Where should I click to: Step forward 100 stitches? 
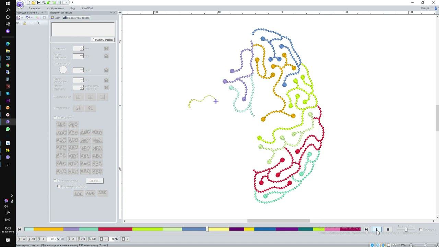92,239
